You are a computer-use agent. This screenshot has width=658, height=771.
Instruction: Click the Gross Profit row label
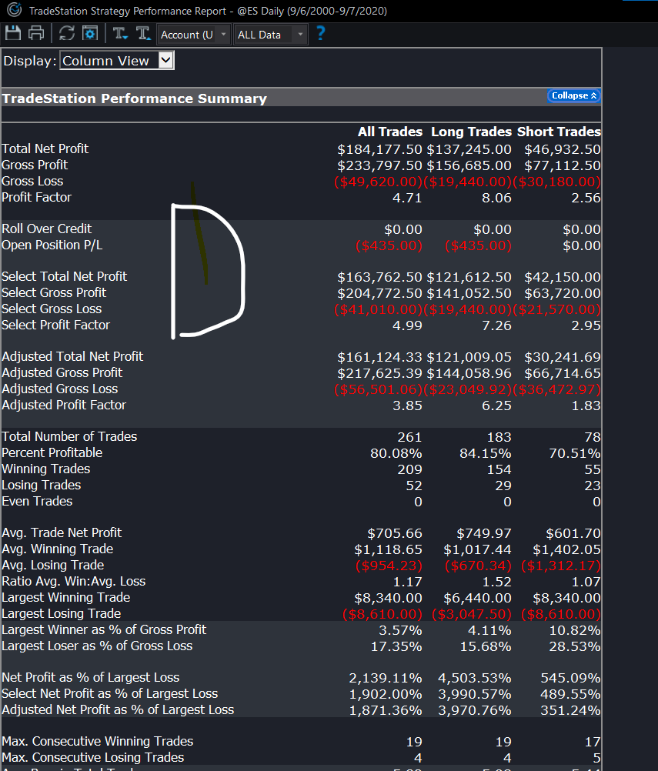(x=35, y=165)
